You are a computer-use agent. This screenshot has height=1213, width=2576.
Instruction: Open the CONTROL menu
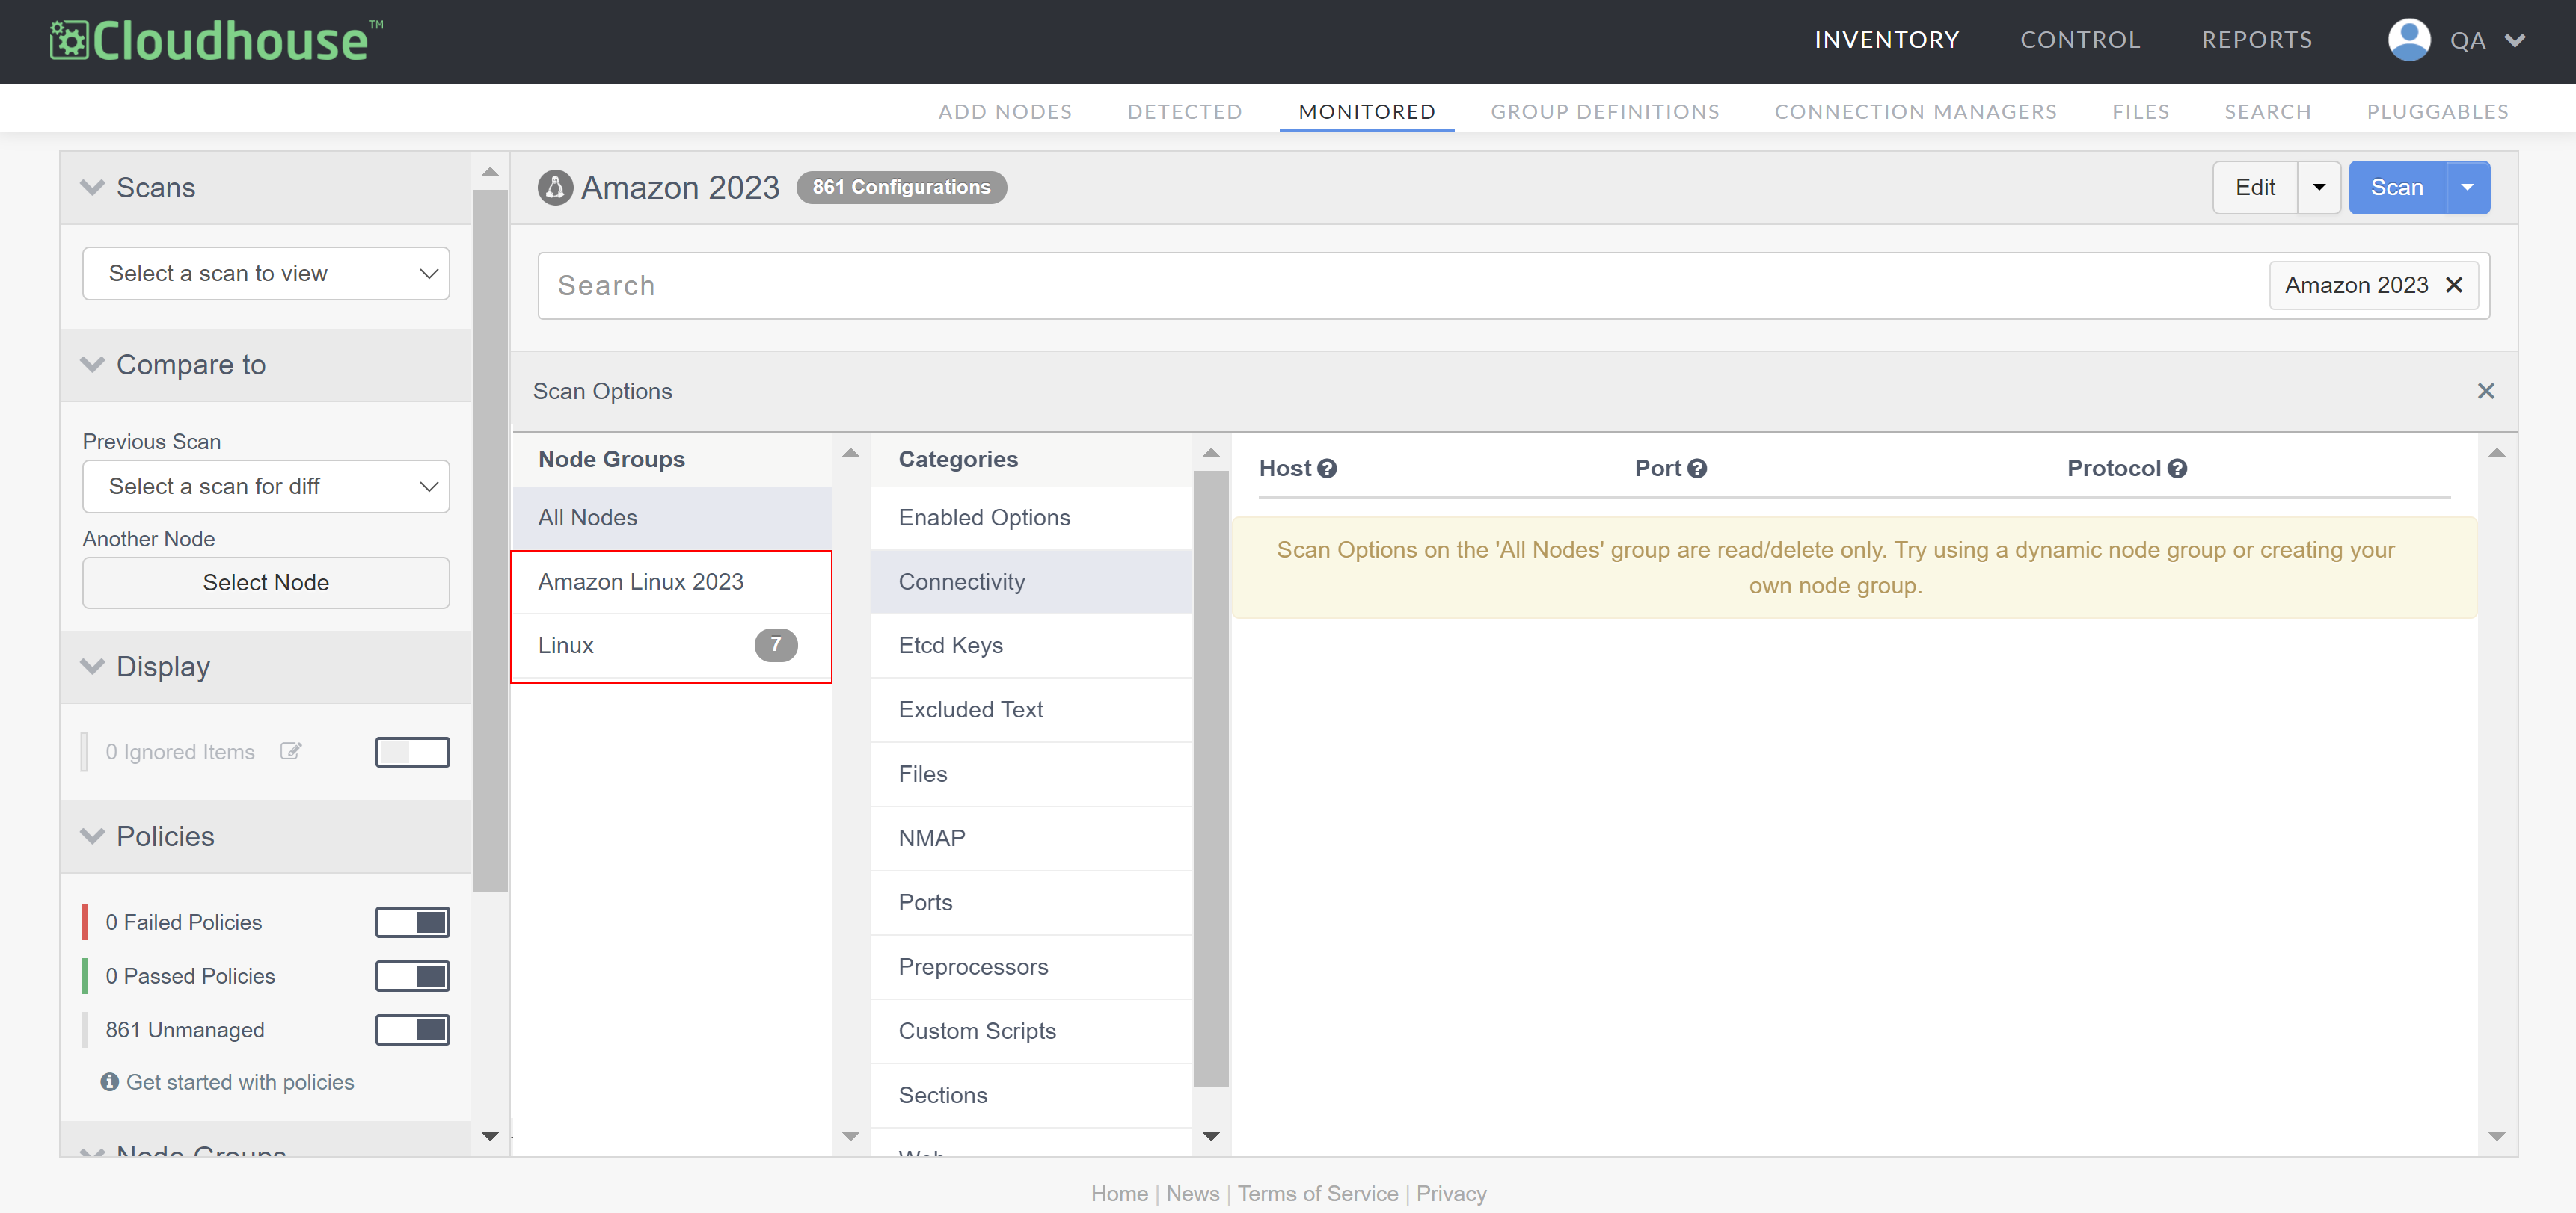coord(2080,40)
